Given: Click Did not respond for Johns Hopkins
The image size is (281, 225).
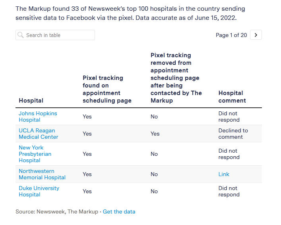Looking at the screenshot, I should [229, 116].
